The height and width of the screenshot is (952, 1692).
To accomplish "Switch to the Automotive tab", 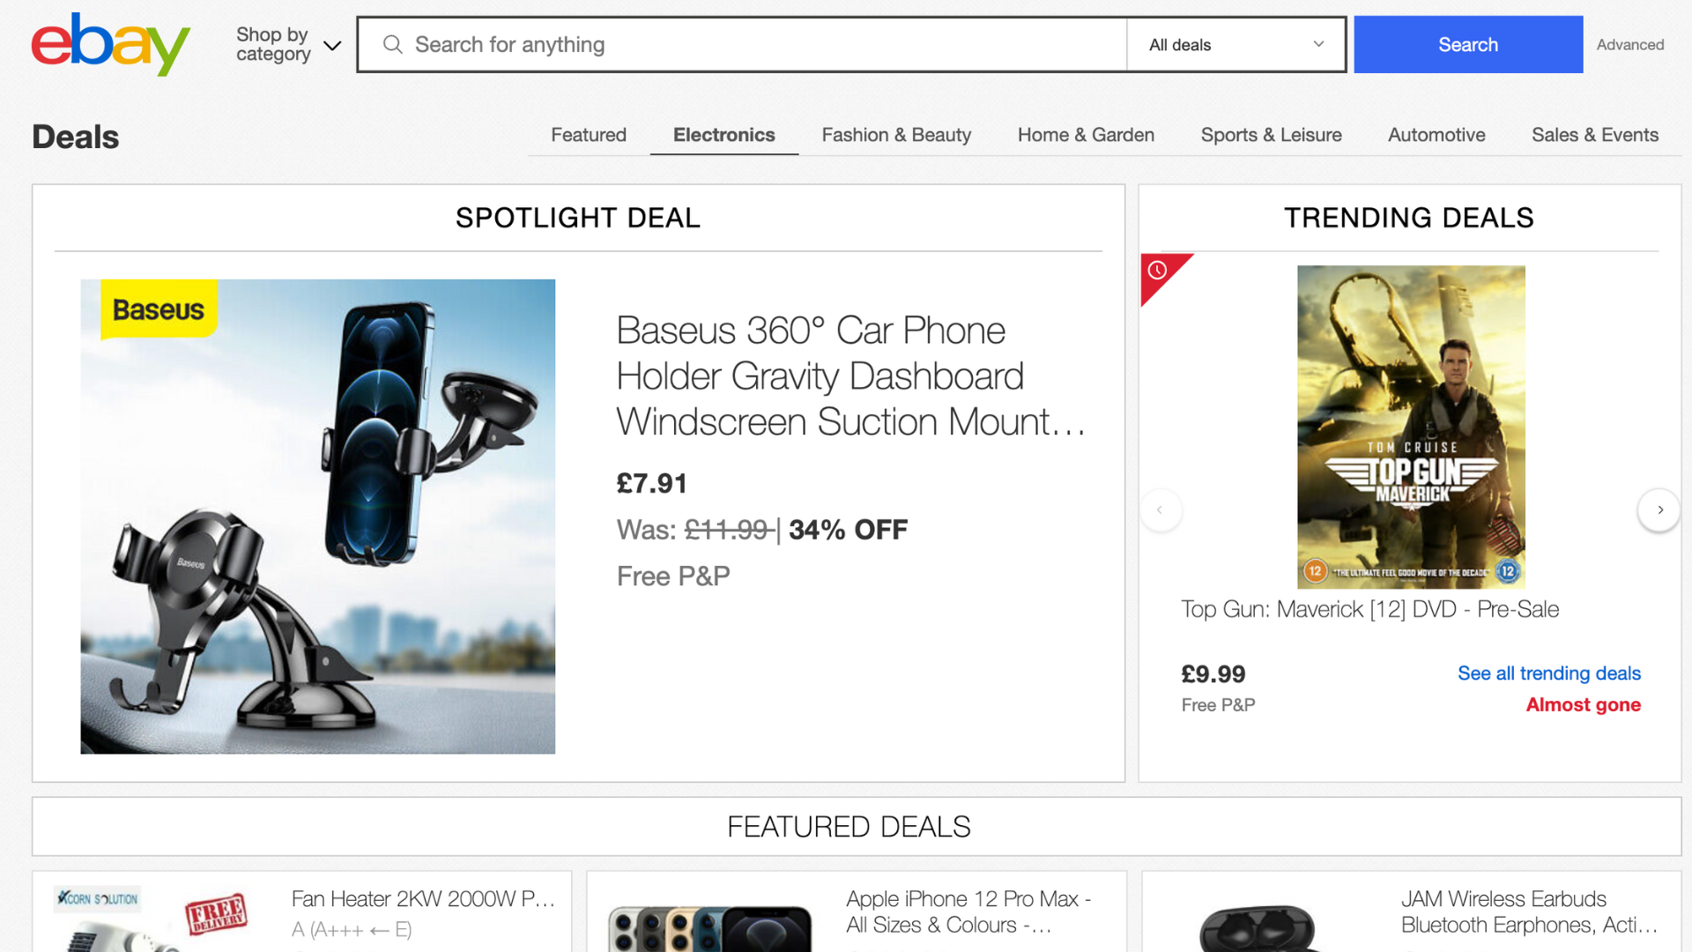I will [x=1436, y=135].
